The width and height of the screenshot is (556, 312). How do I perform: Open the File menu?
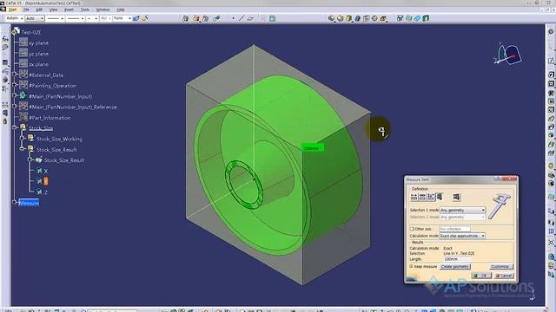tap(27, 10)
